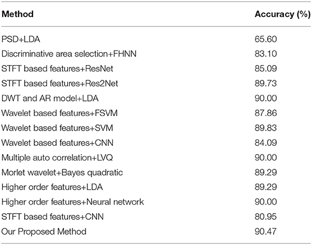Click STFT based features+ResNet entry

coord(57,68)
